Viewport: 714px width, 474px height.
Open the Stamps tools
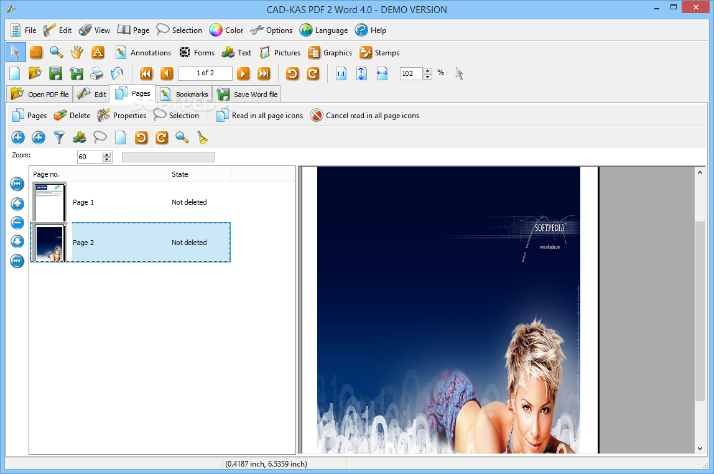(379, 52)
